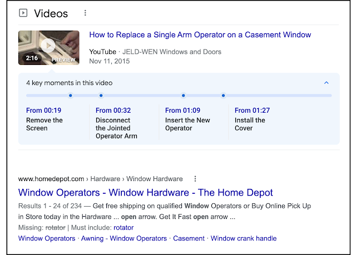Jump to the 00:19 timeline marker dot
356x255 pixels.
point(71,96)
